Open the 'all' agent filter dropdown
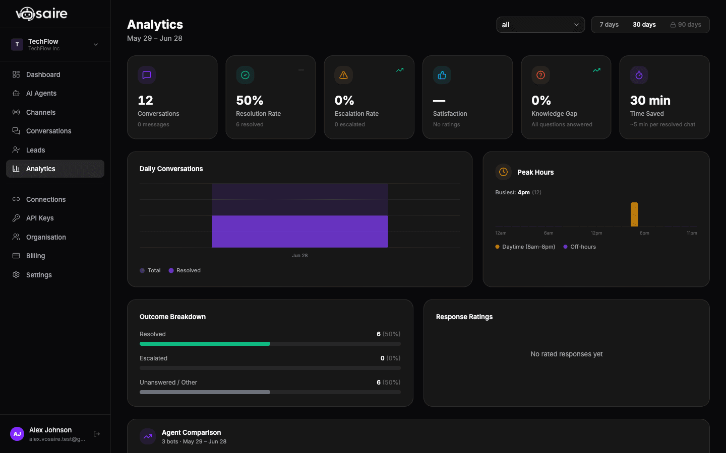The height and width of the screenshot is (453, 726). pos(540,25)
